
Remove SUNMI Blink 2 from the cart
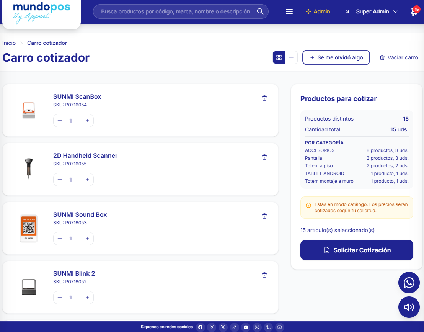pos(264,275)
